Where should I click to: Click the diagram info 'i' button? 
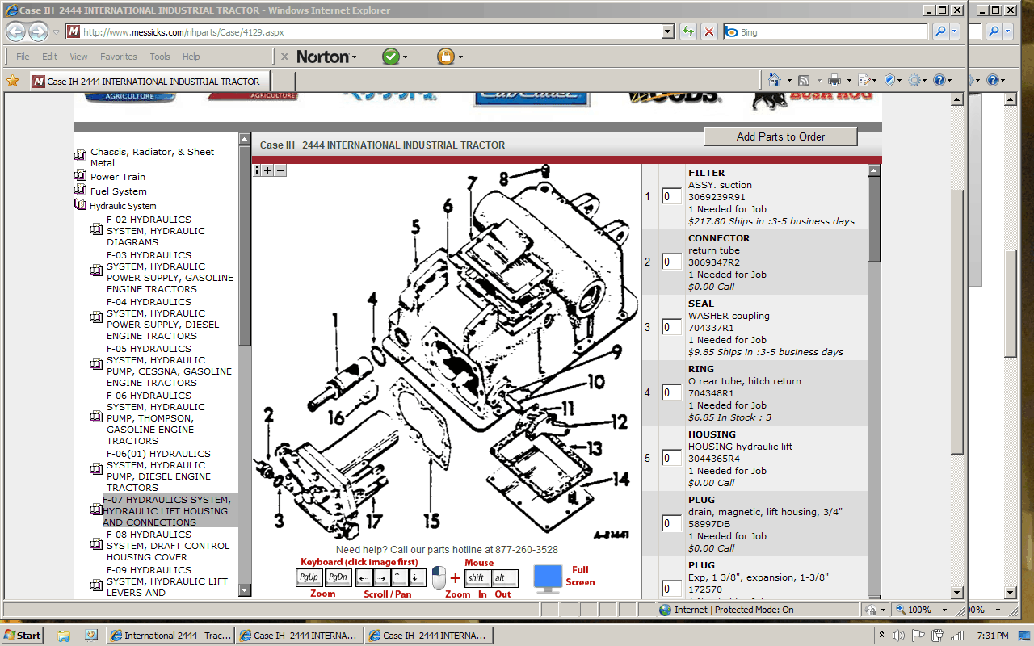pos(258,170)
